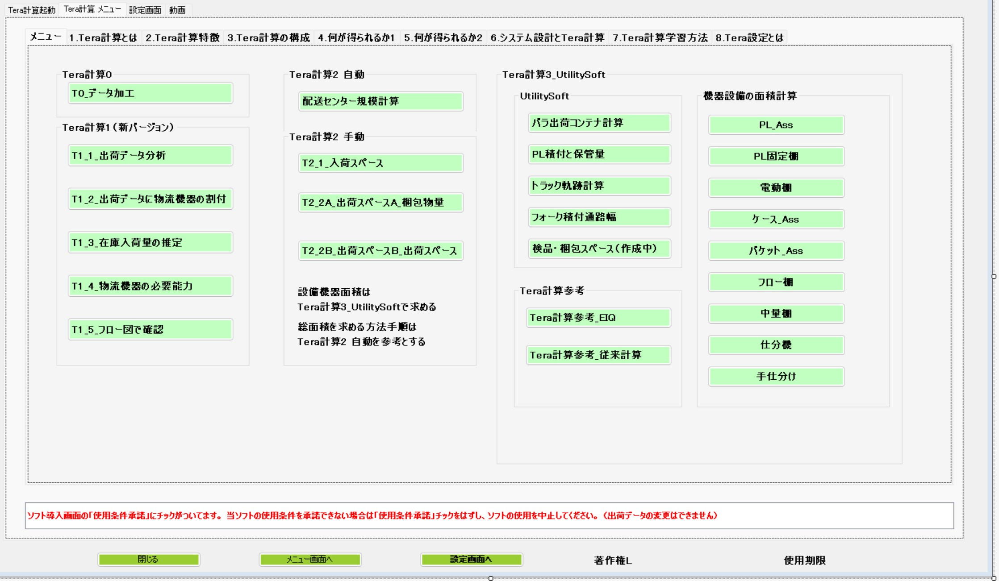Open フォーク積付通路幅 calculation
The image size is (999, 581).
tap(599, 217)
